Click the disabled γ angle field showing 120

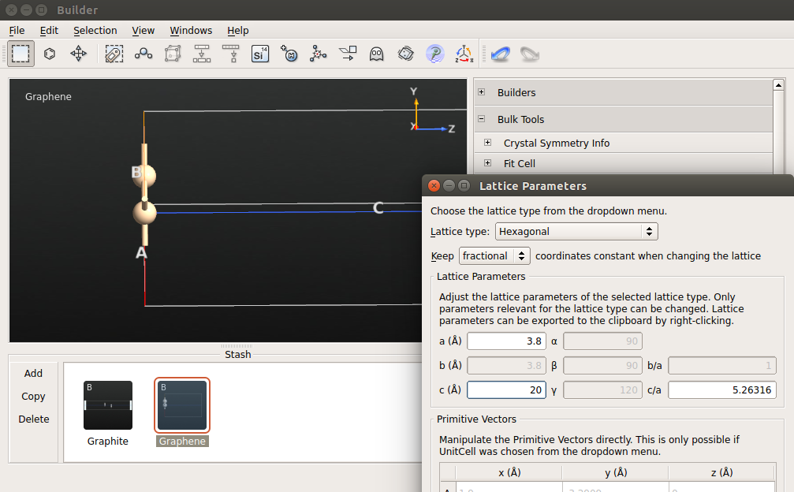(x=602, y=389)
